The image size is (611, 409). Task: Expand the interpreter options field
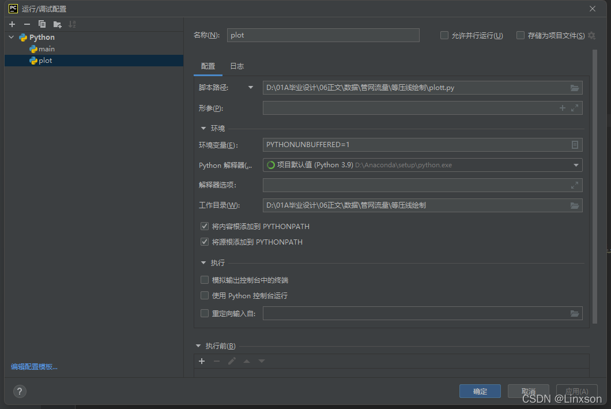point(574,185)
